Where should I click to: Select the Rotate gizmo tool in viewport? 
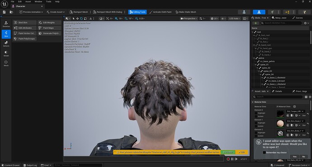(x=81, y=19)
